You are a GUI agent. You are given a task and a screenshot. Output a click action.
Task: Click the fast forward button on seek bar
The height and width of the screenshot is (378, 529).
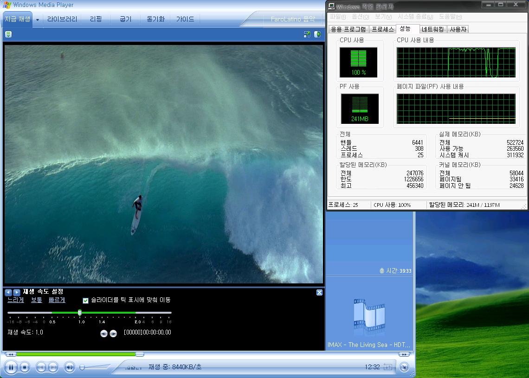coord(404,354)
